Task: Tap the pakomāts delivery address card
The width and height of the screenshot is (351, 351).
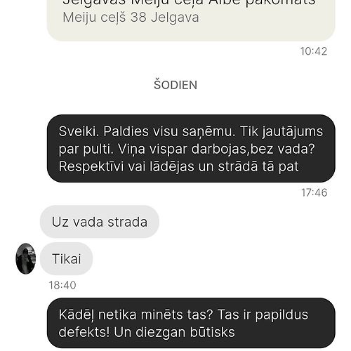Action: click(191, 20)
